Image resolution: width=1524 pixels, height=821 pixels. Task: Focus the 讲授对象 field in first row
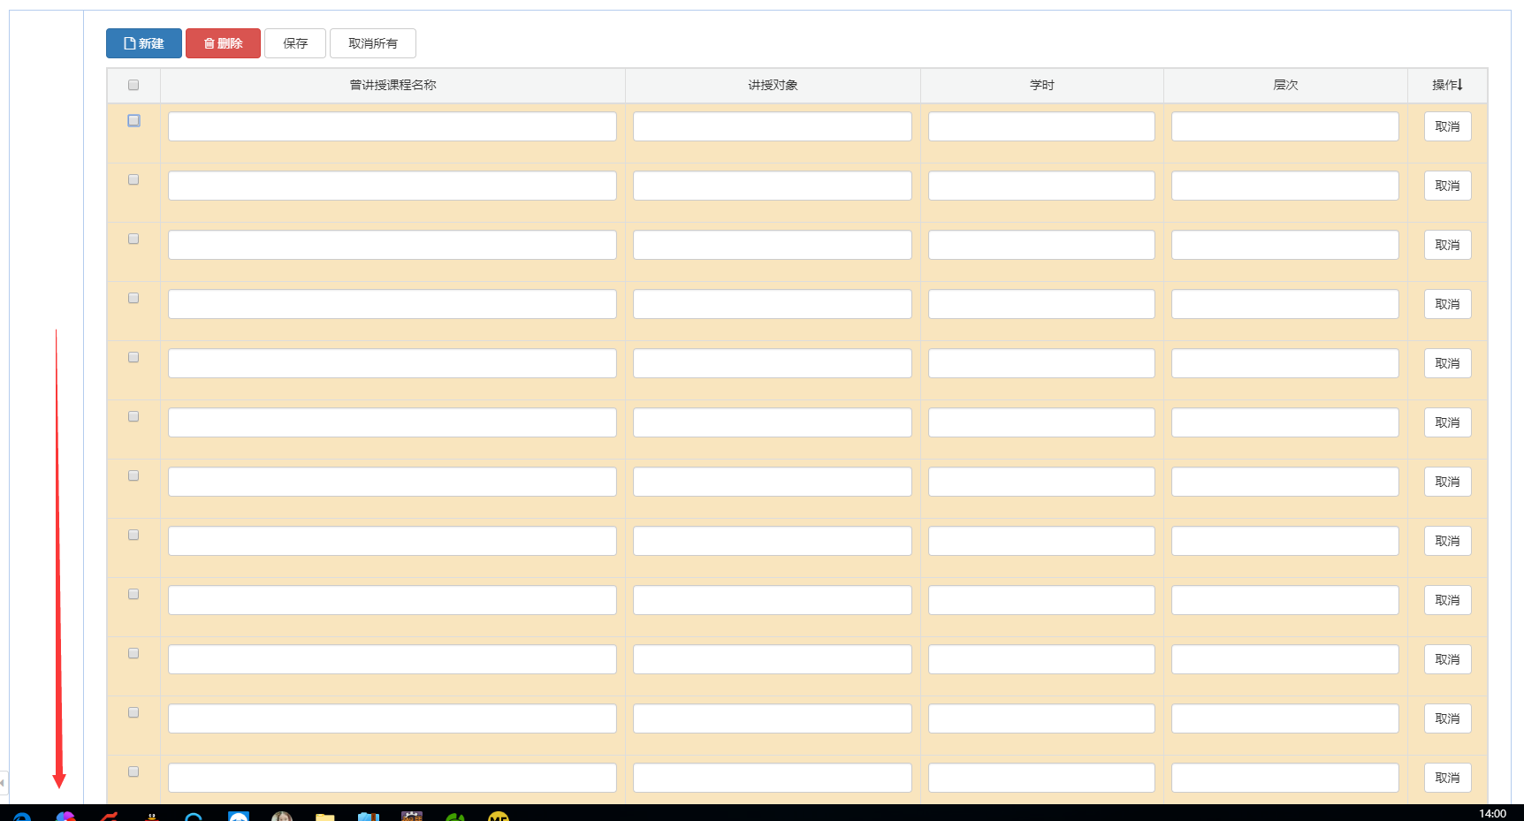(x=773, y=126)
